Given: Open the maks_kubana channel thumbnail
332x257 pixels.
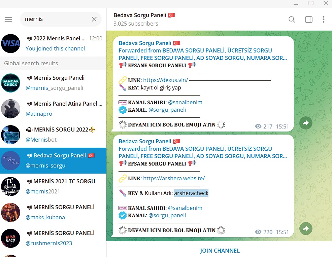Looking at the screenshot, I should pos(10,212).
